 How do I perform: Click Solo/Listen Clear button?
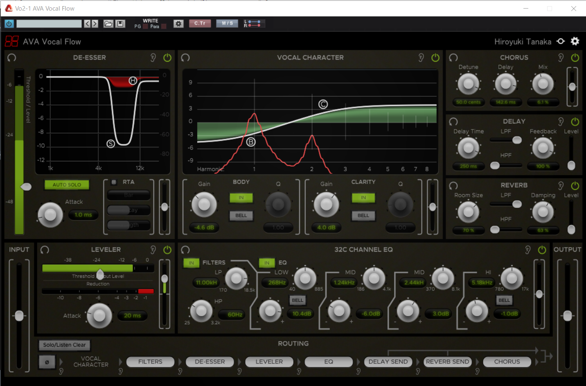65,345
